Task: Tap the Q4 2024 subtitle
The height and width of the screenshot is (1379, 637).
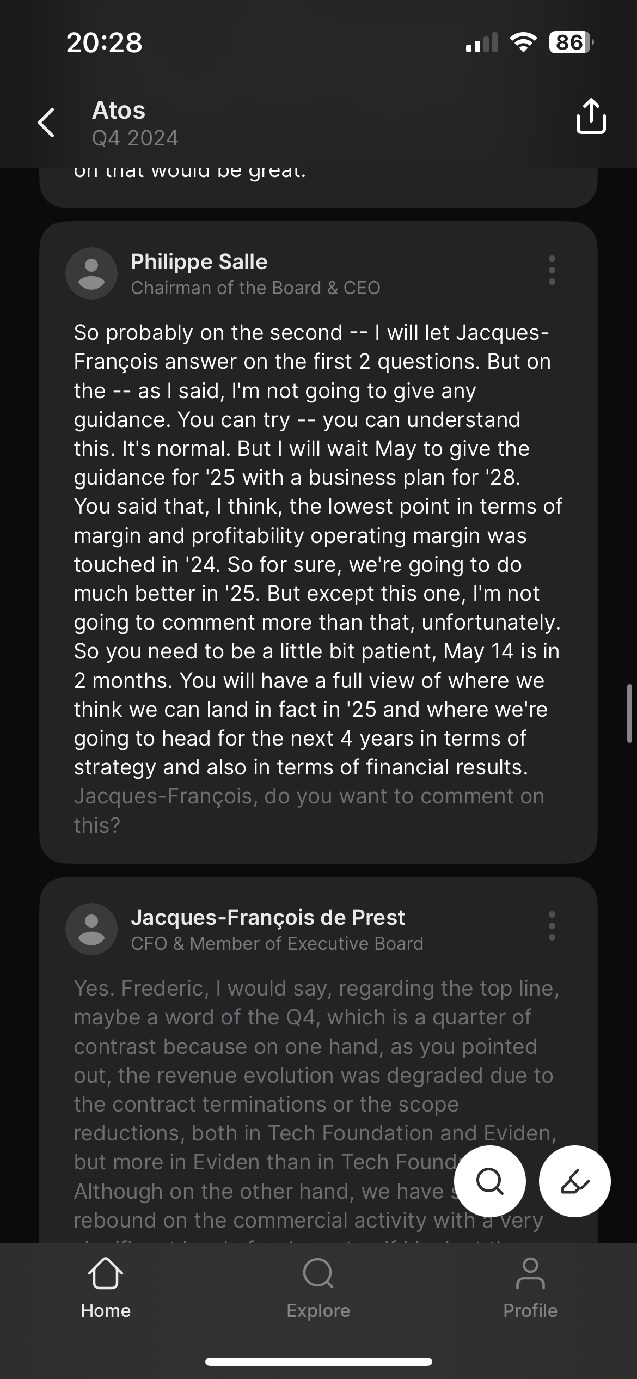Action: coord(135,138)
